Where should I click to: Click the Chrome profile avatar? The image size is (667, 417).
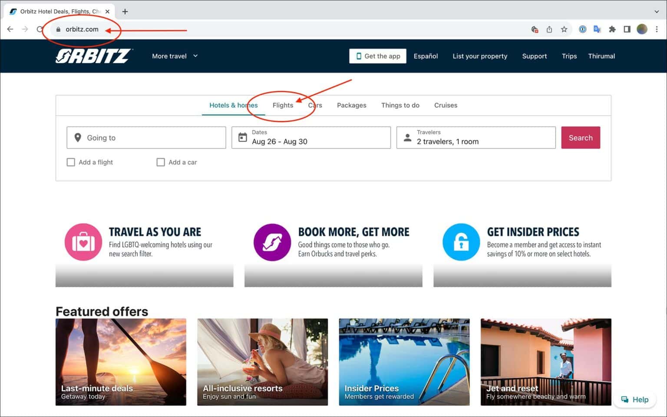(x=642, y=29)
